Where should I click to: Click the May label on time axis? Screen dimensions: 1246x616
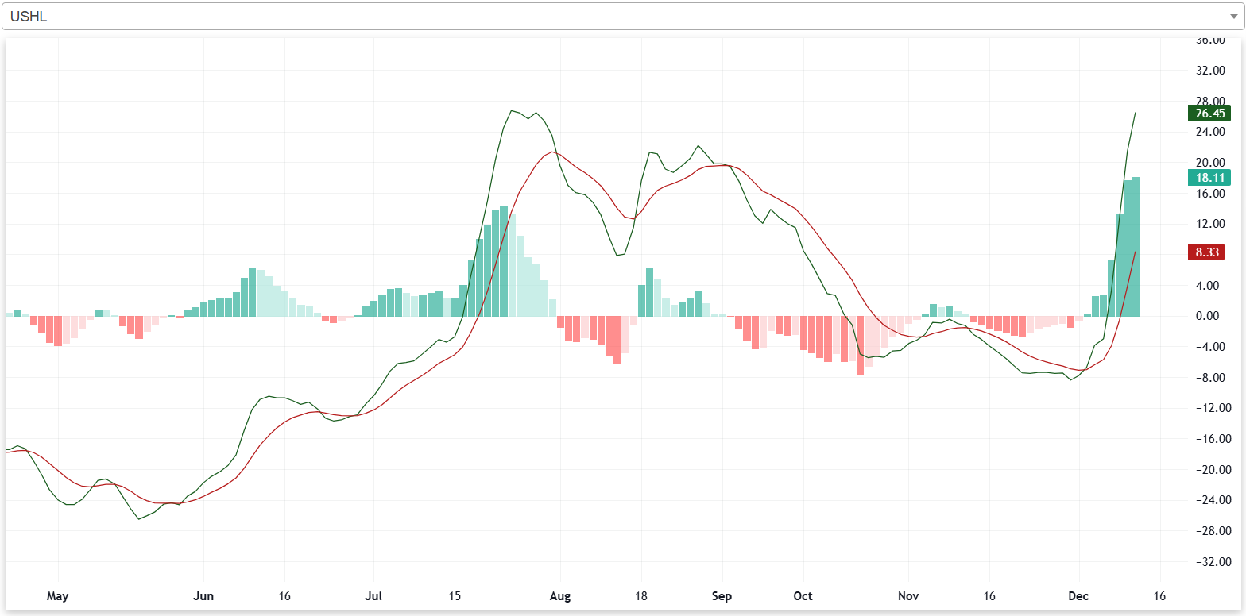click(58, 595)
